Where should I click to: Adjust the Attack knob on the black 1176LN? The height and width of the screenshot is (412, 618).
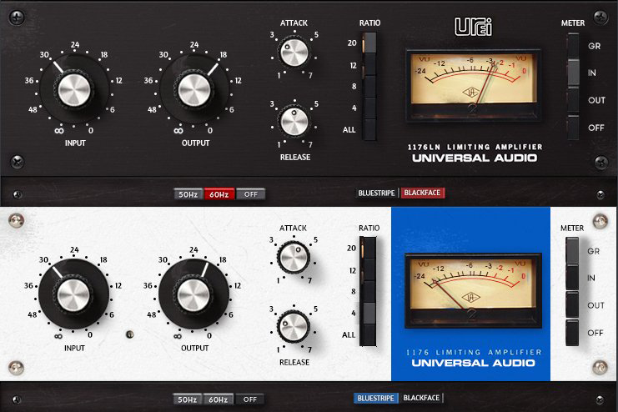coord(294,53)
